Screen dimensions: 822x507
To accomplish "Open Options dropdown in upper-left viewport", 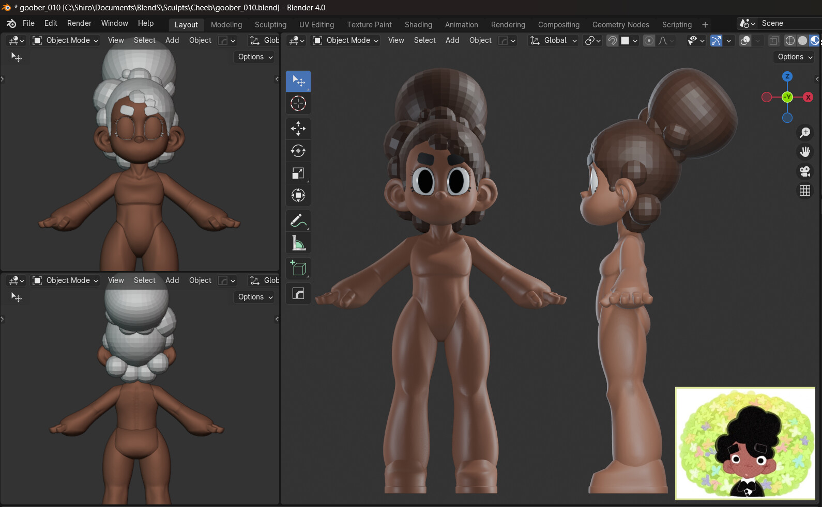I will click(x=255, y=57).
